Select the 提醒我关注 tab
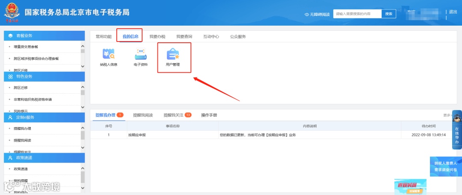Viewport: 462px width, 195px height. [174, 115]
